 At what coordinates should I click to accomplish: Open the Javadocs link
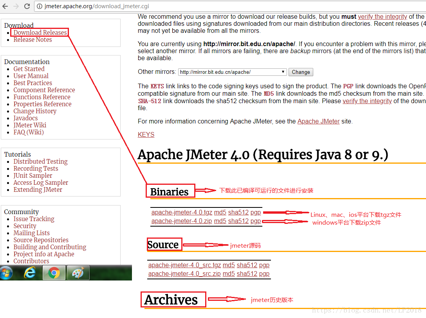coord(25,118)
